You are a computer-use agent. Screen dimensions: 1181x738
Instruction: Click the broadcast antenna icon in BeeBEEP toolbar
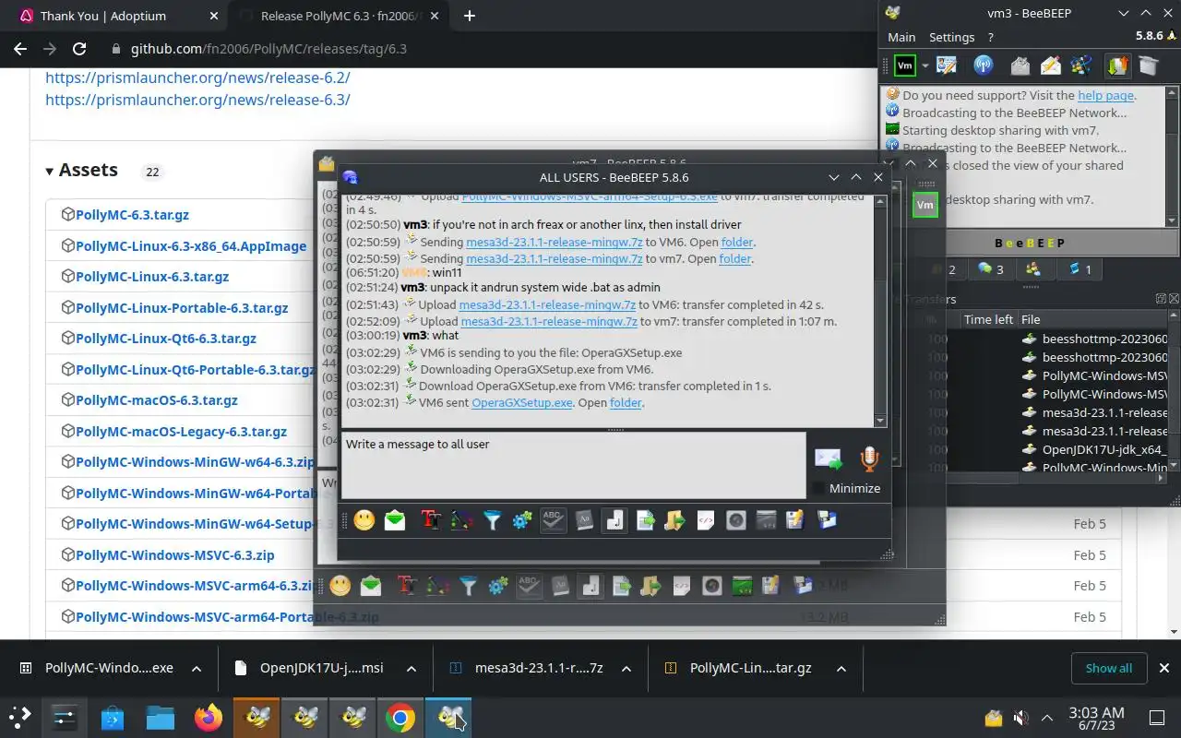984,65
